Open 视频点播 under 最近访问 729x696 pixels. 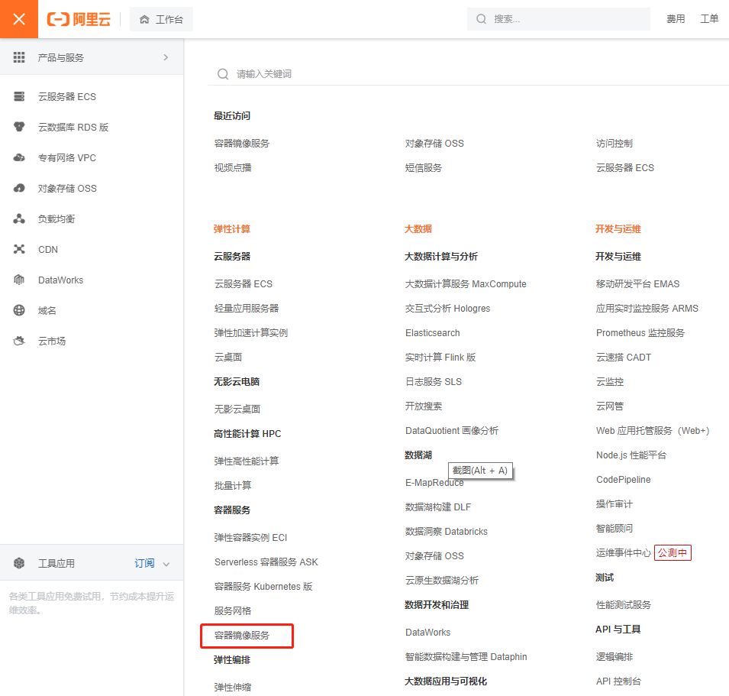[233, 168]
